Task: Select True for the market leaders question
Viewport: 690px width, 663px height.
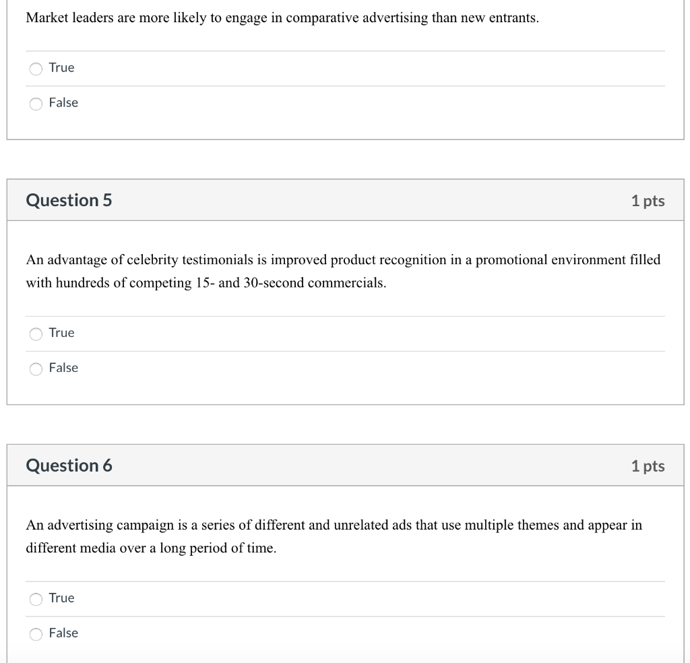Action: coord(36,68)
